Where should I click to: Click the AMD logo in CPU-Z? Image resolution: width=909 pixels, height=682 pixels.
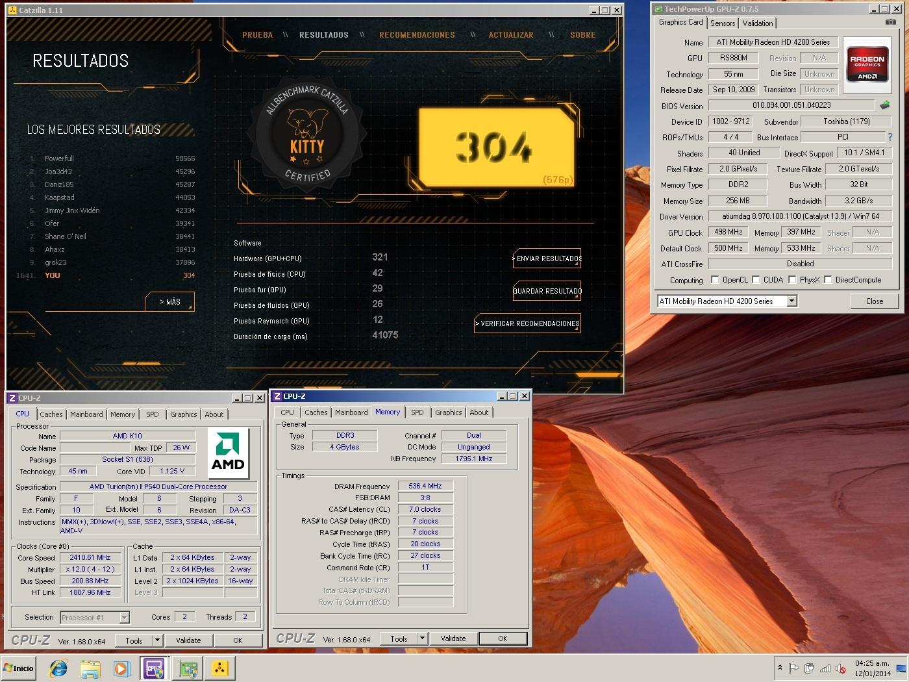click(x=228, y=453)
